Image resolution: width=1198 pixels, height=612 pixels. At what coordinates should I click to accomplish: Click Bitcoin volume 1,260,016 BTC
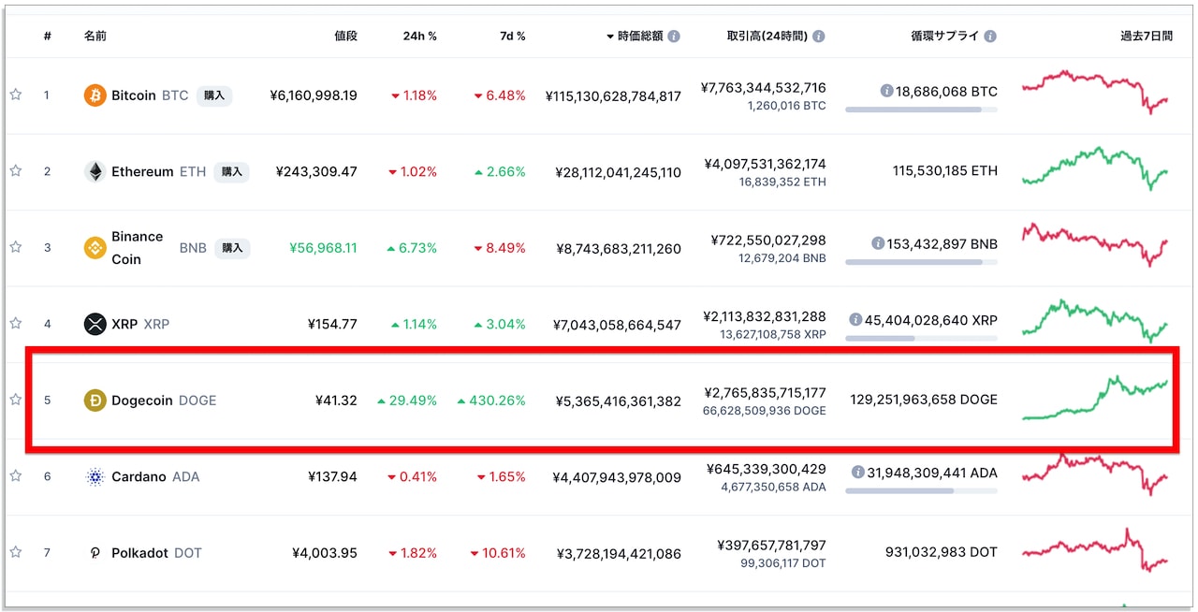tap(787, 106)
